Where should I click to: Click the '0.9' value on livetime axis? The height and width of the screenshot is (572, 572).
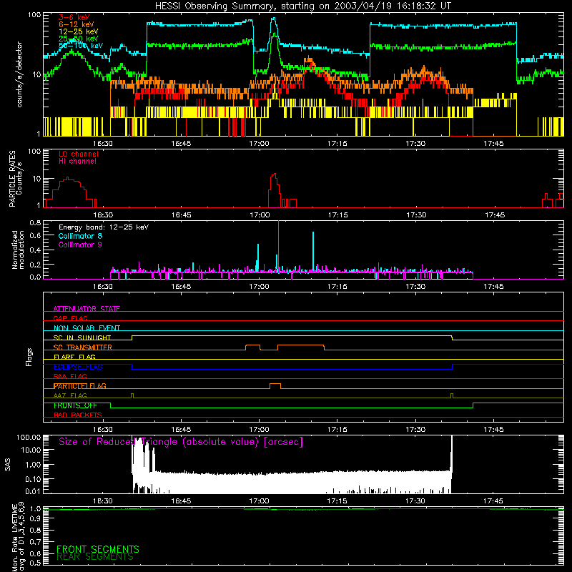(35, 518)
